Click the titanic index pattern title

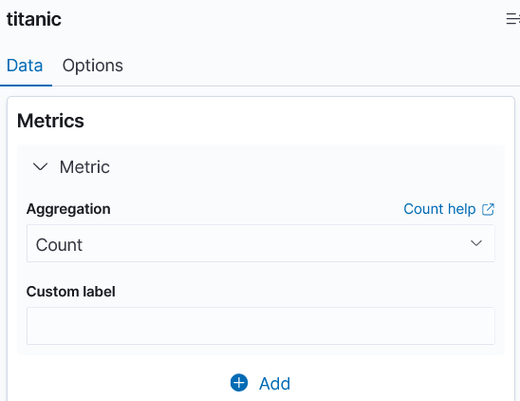click(x=34, y=19)
